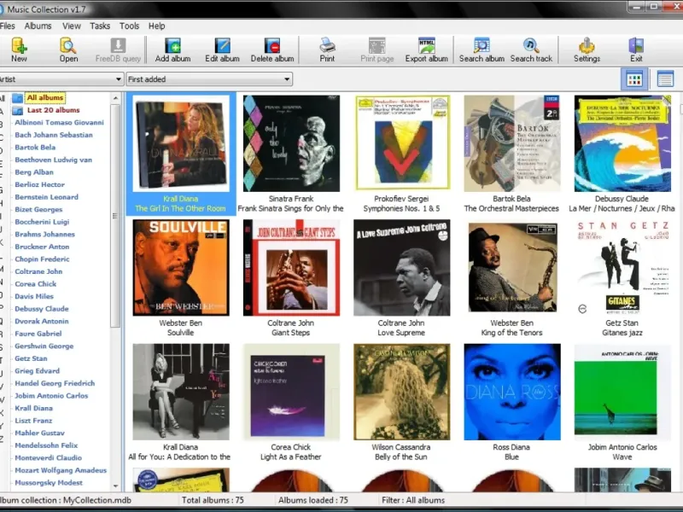
Task: Open the Tasks menu
Action: (100, 26)
